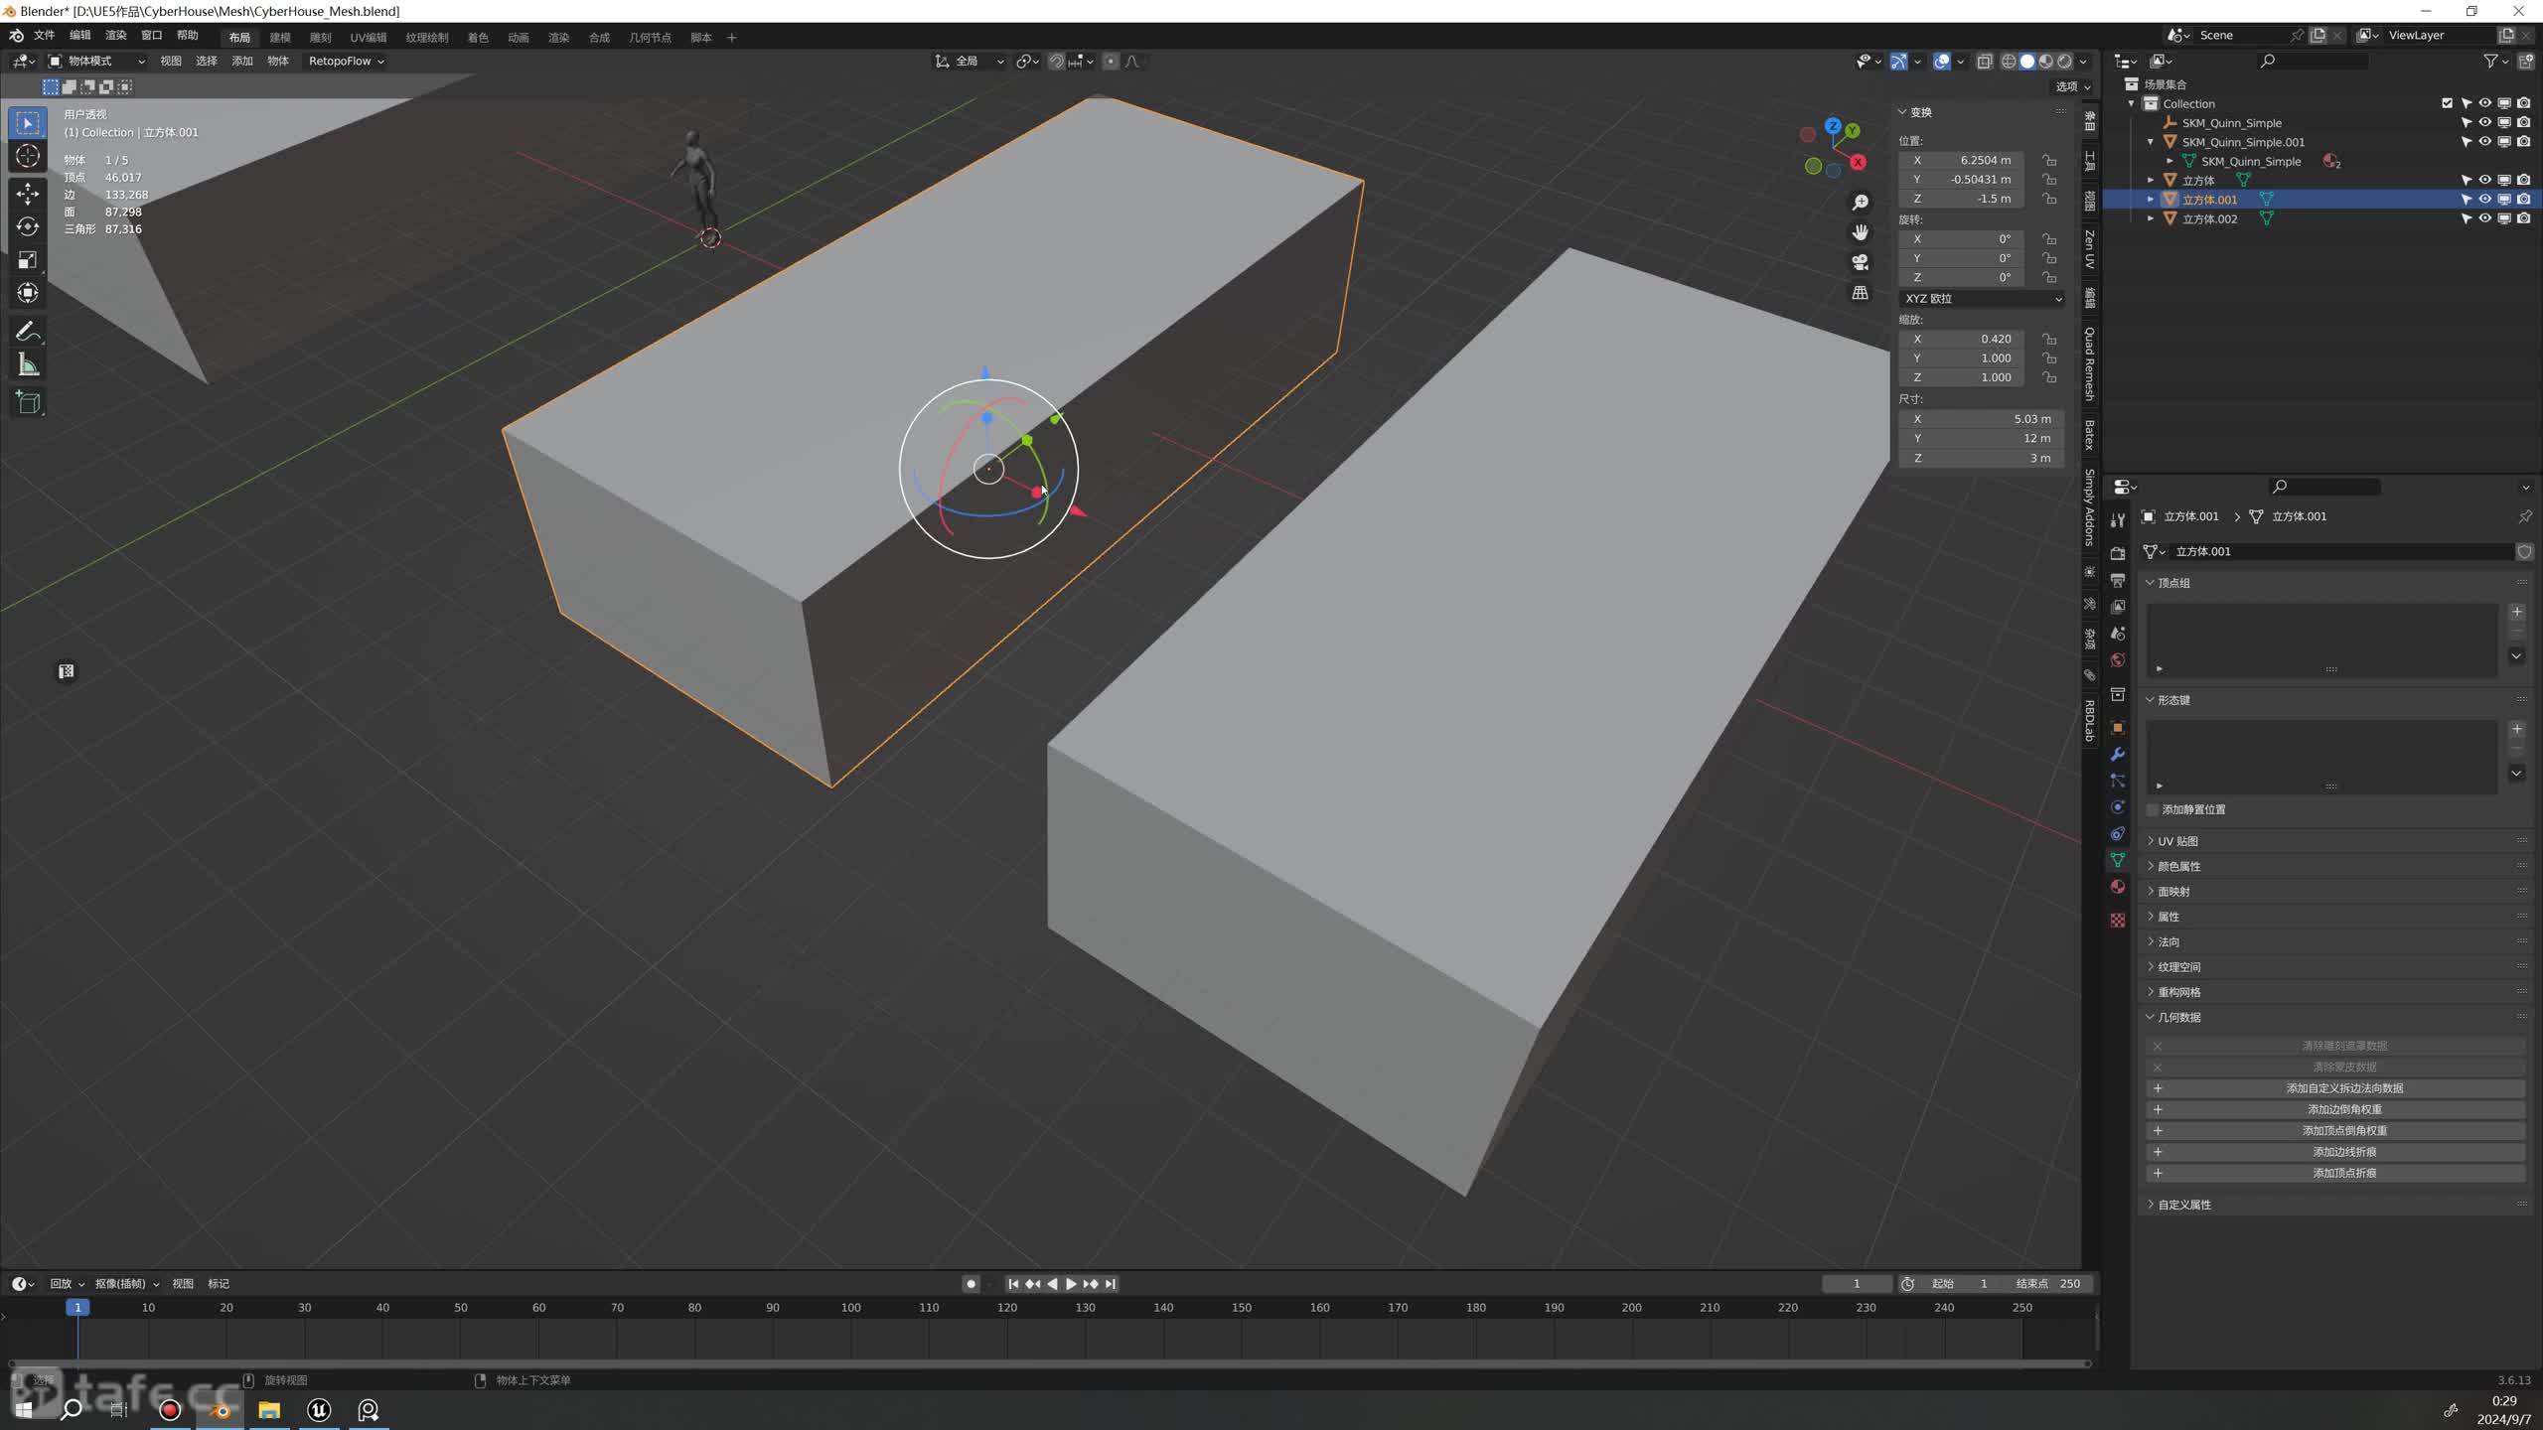This screenshot has height=1430, width=2543.
Task: Toggle the snapping magnet icon
Action: [x=1056, y=62]
